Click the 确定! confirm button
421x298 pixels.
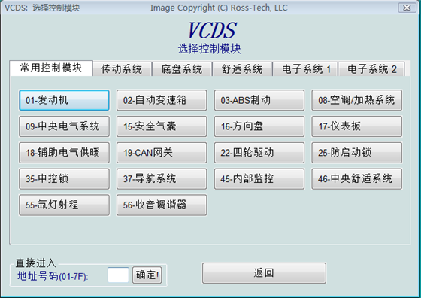pos(147,275)
